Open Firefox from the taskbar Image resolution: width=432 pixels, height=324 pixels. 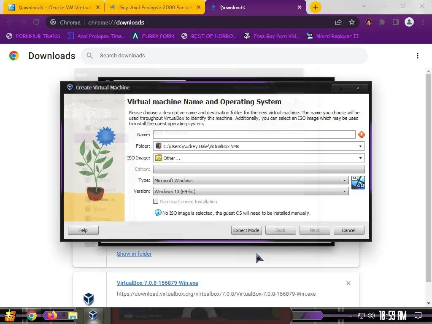pyautogui.click(x=52, y=316)
